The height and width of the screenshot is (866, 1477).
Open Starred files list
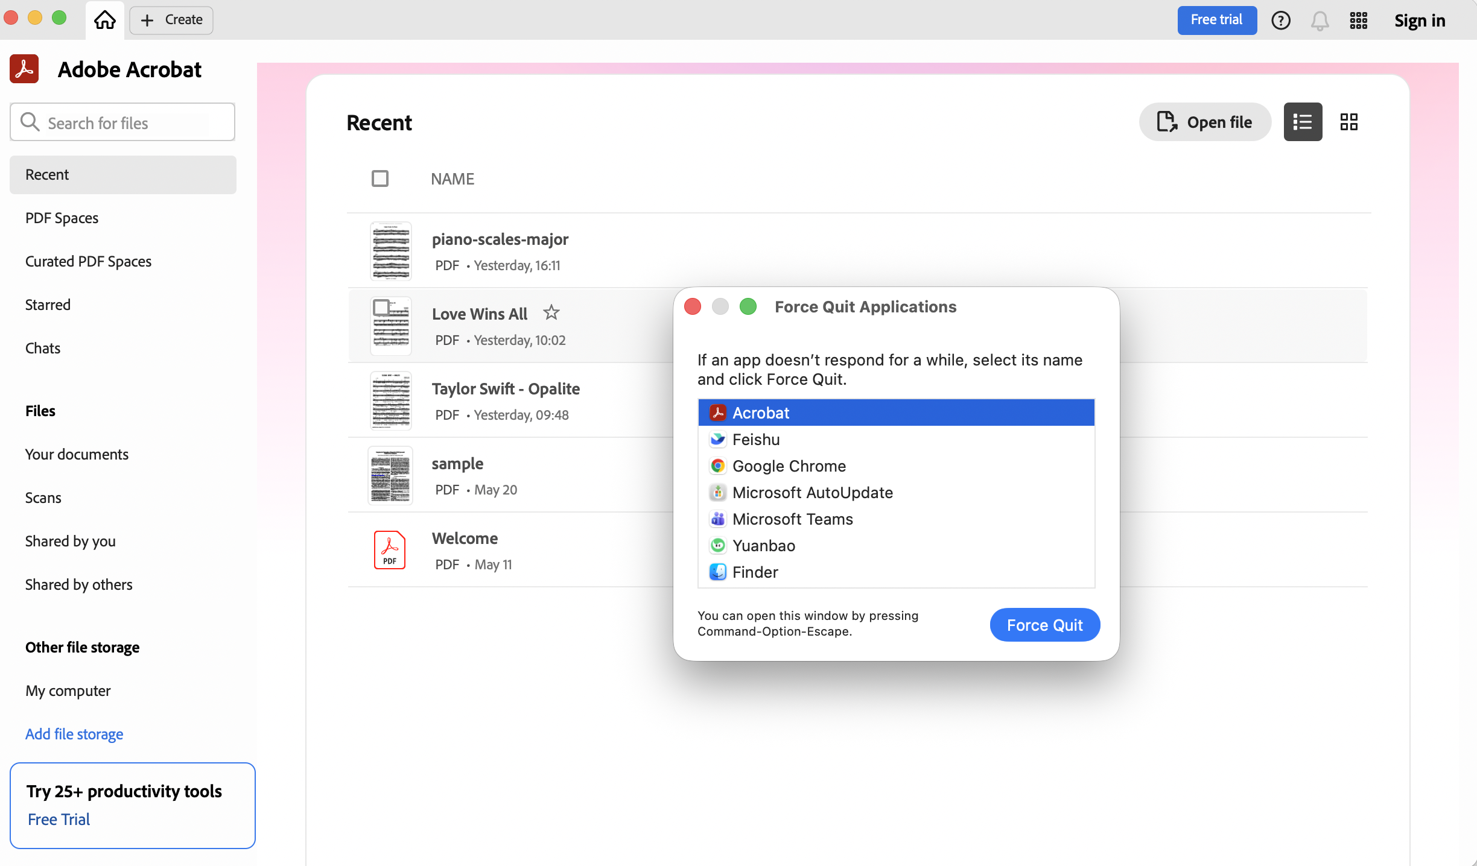(x=48, y=305)
